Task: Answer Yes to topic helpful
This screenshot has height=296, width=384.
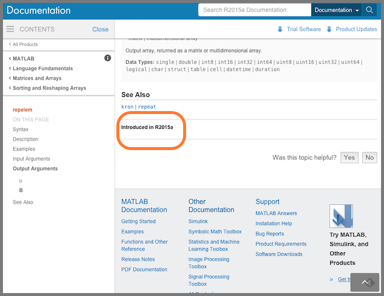Action: pyautogui.click(x=349, y=158)
